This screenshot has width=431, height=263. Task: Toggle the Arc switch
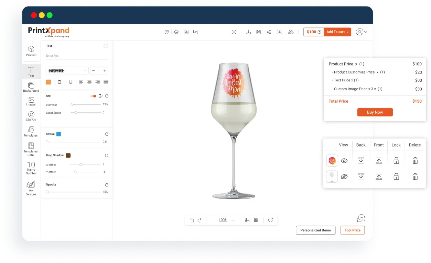tap(93, 96)
